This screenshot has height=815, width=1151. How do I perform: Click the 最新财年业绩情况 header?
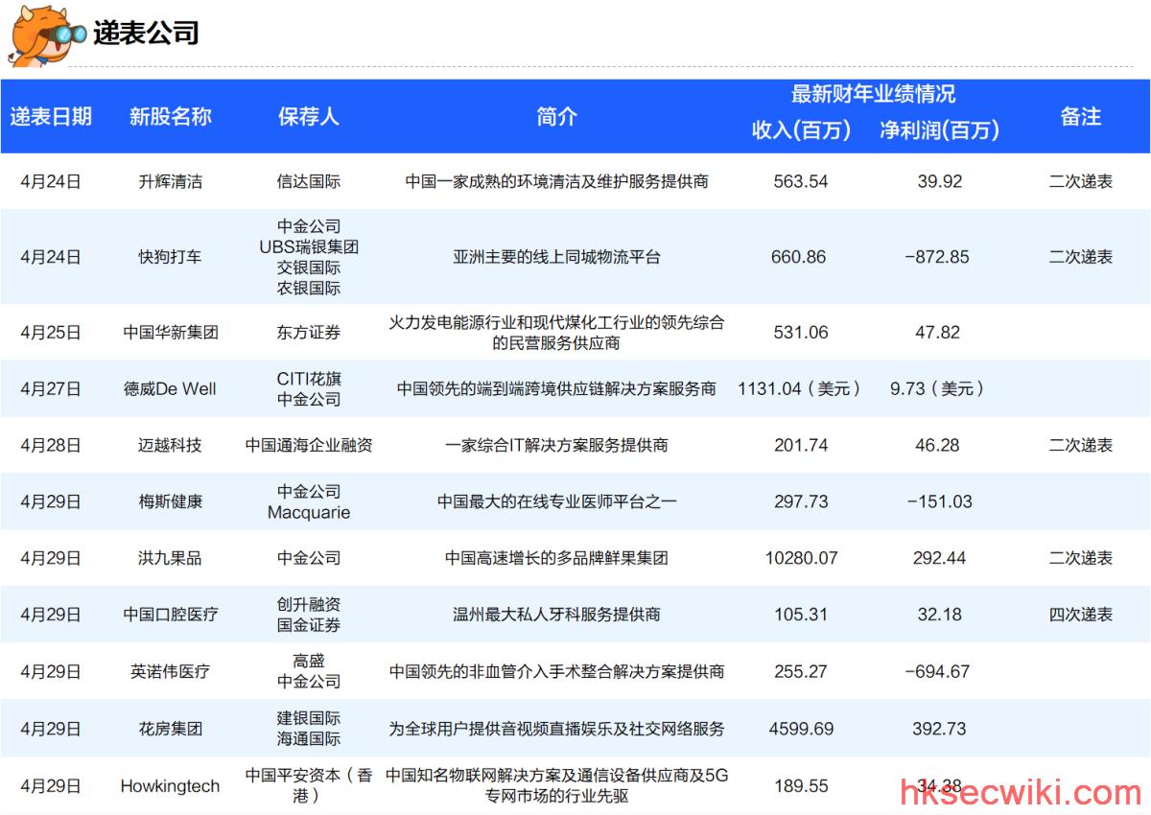873,94
